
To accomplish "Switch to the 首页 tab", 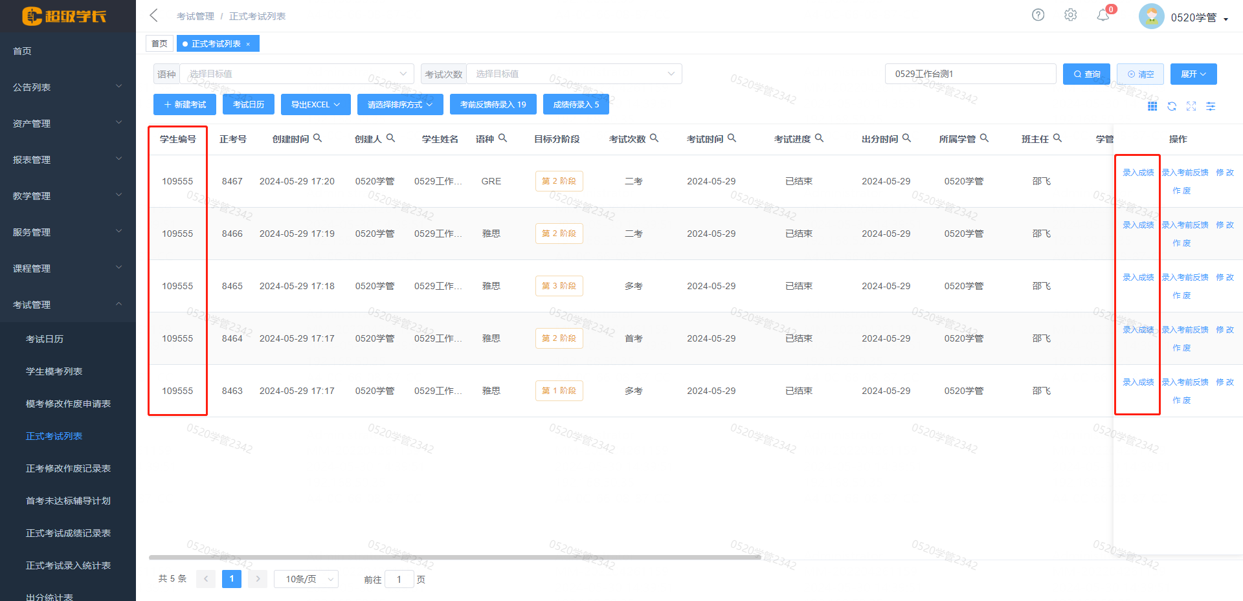I will pyautogui.click(x=159, y=44).
